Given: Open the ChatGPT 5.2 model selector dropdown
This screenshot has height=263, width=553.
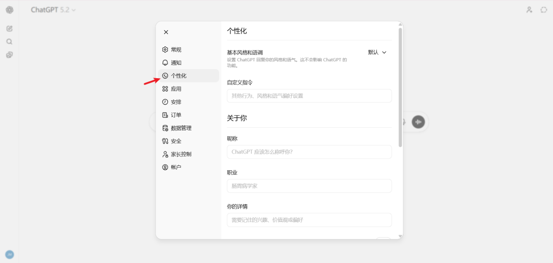Looking at the screenshot, I should click(53, 10).
